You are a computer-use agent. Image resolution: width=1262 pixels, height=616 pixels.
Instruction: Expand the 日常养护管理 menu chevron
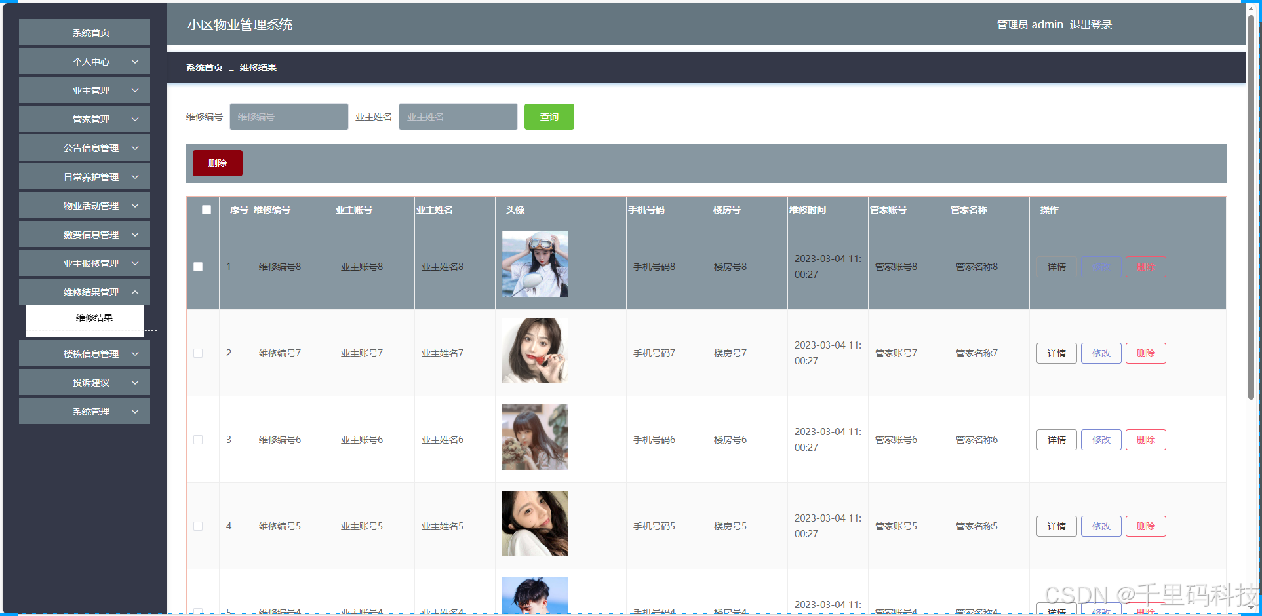135,177
